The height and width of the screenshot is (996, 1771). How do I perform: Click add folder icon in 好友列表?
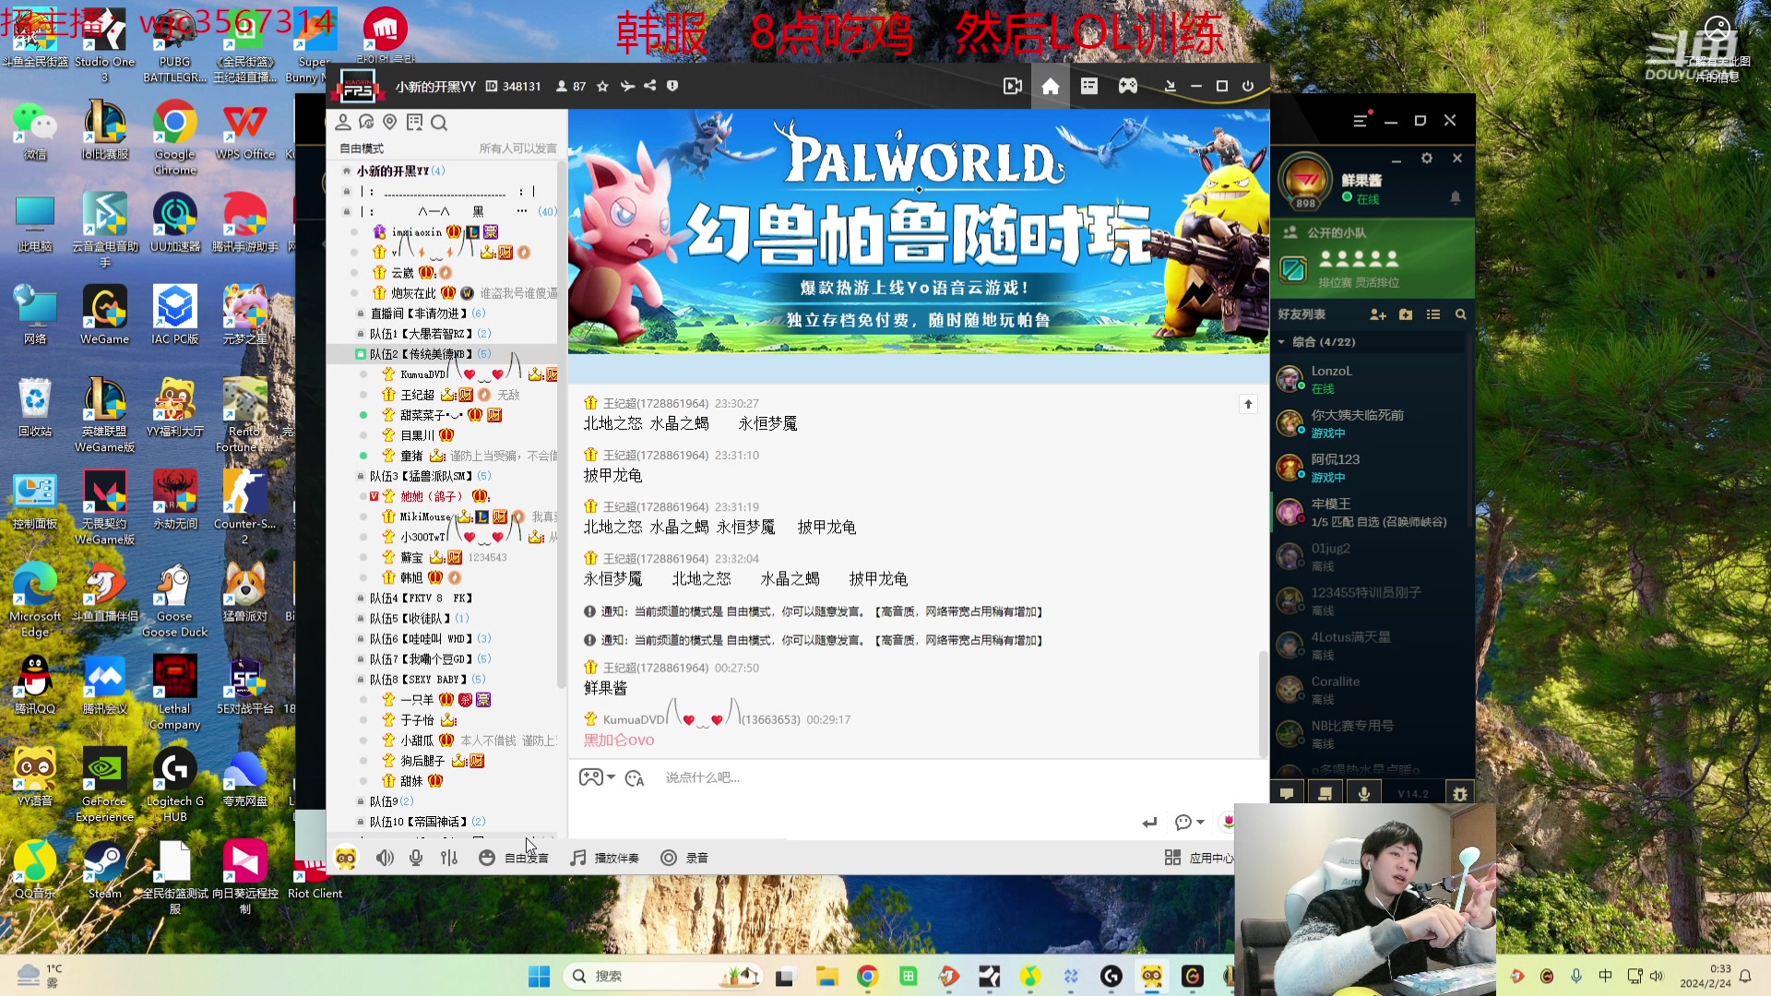(1406, 314)
